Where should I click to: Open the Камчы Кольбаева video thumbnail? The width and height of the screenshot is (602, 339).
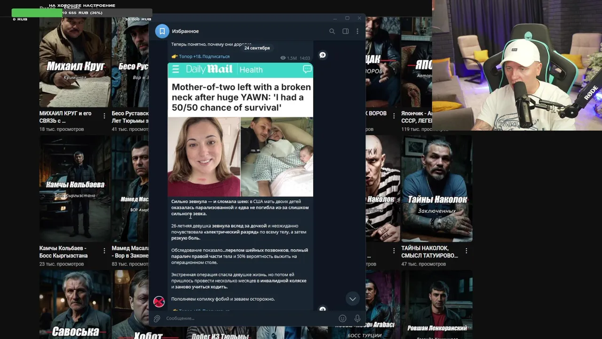(75, 188)
